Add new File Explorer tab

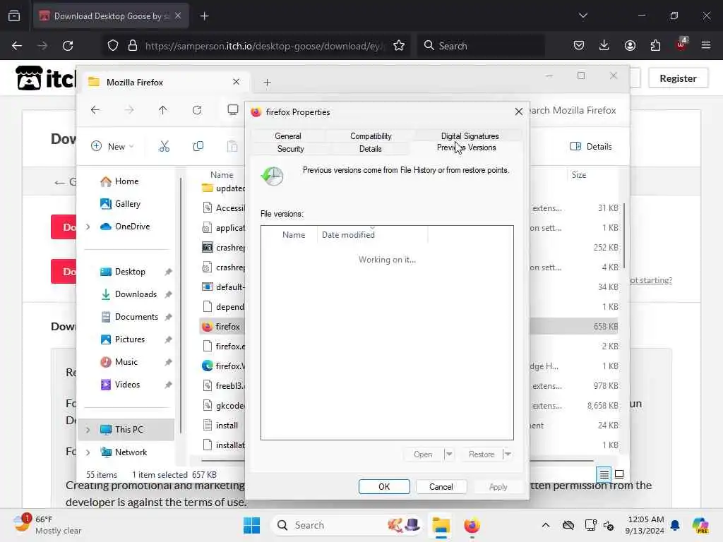point(267,83)
